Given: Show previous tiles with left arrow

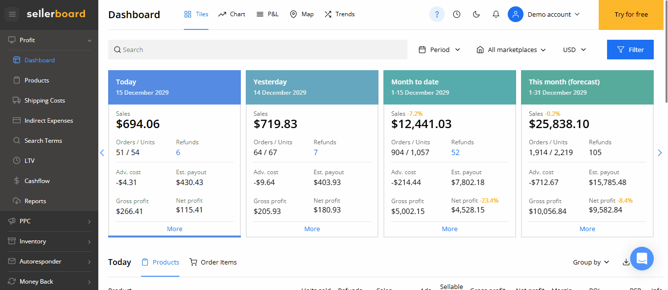Looking at the screenshot, I should [102, 153].
